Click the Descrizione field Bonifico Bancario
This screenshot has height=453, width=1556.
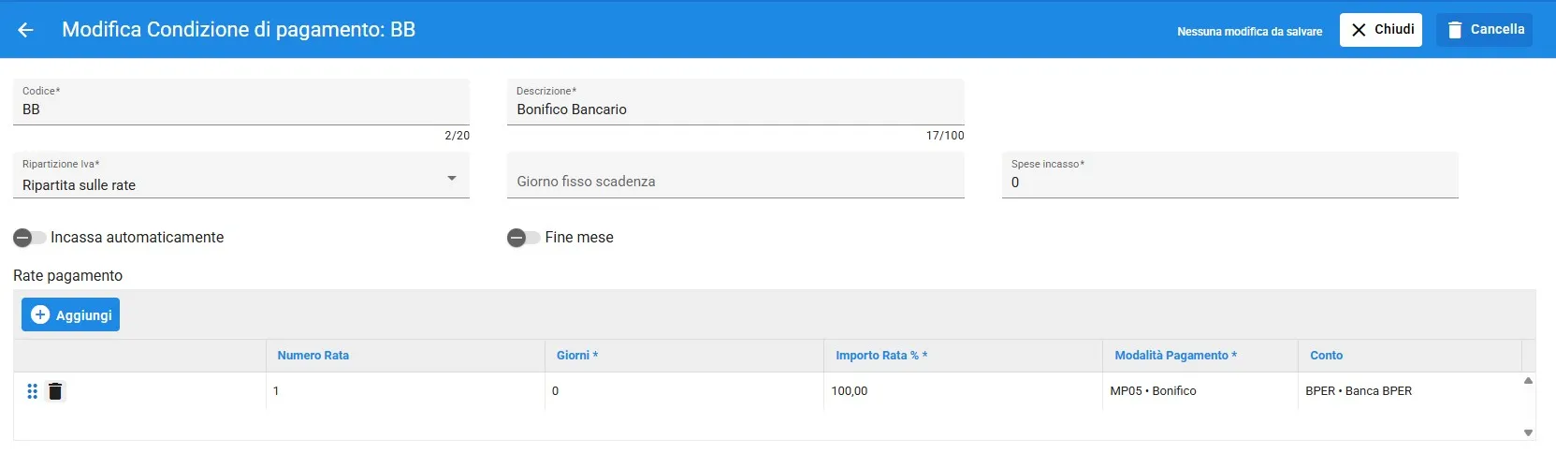coord(735,102)
